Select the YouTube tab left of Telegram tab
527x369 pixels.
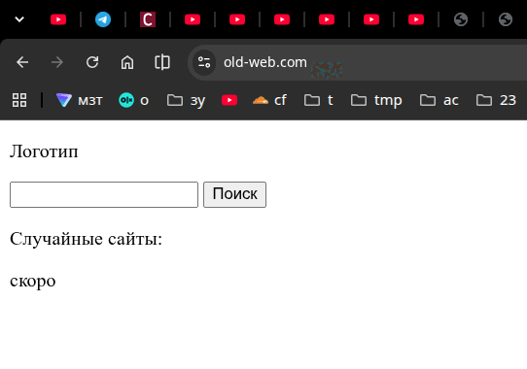click(x=58, y=19)
